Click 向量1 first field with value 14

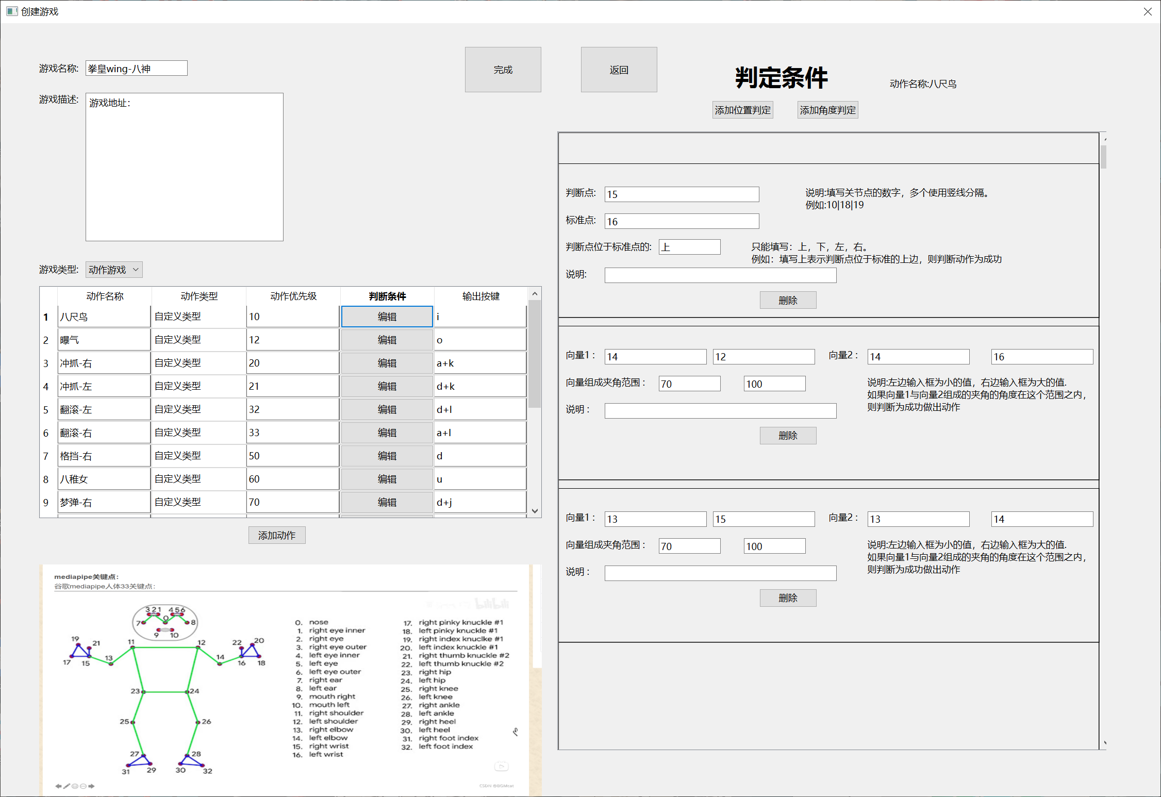[655, 357]
